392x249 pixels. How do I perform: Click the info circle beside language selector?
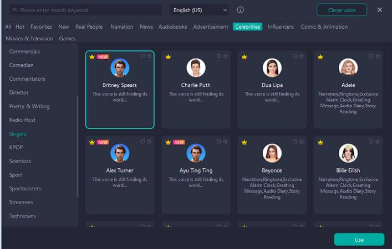[240, 10]
